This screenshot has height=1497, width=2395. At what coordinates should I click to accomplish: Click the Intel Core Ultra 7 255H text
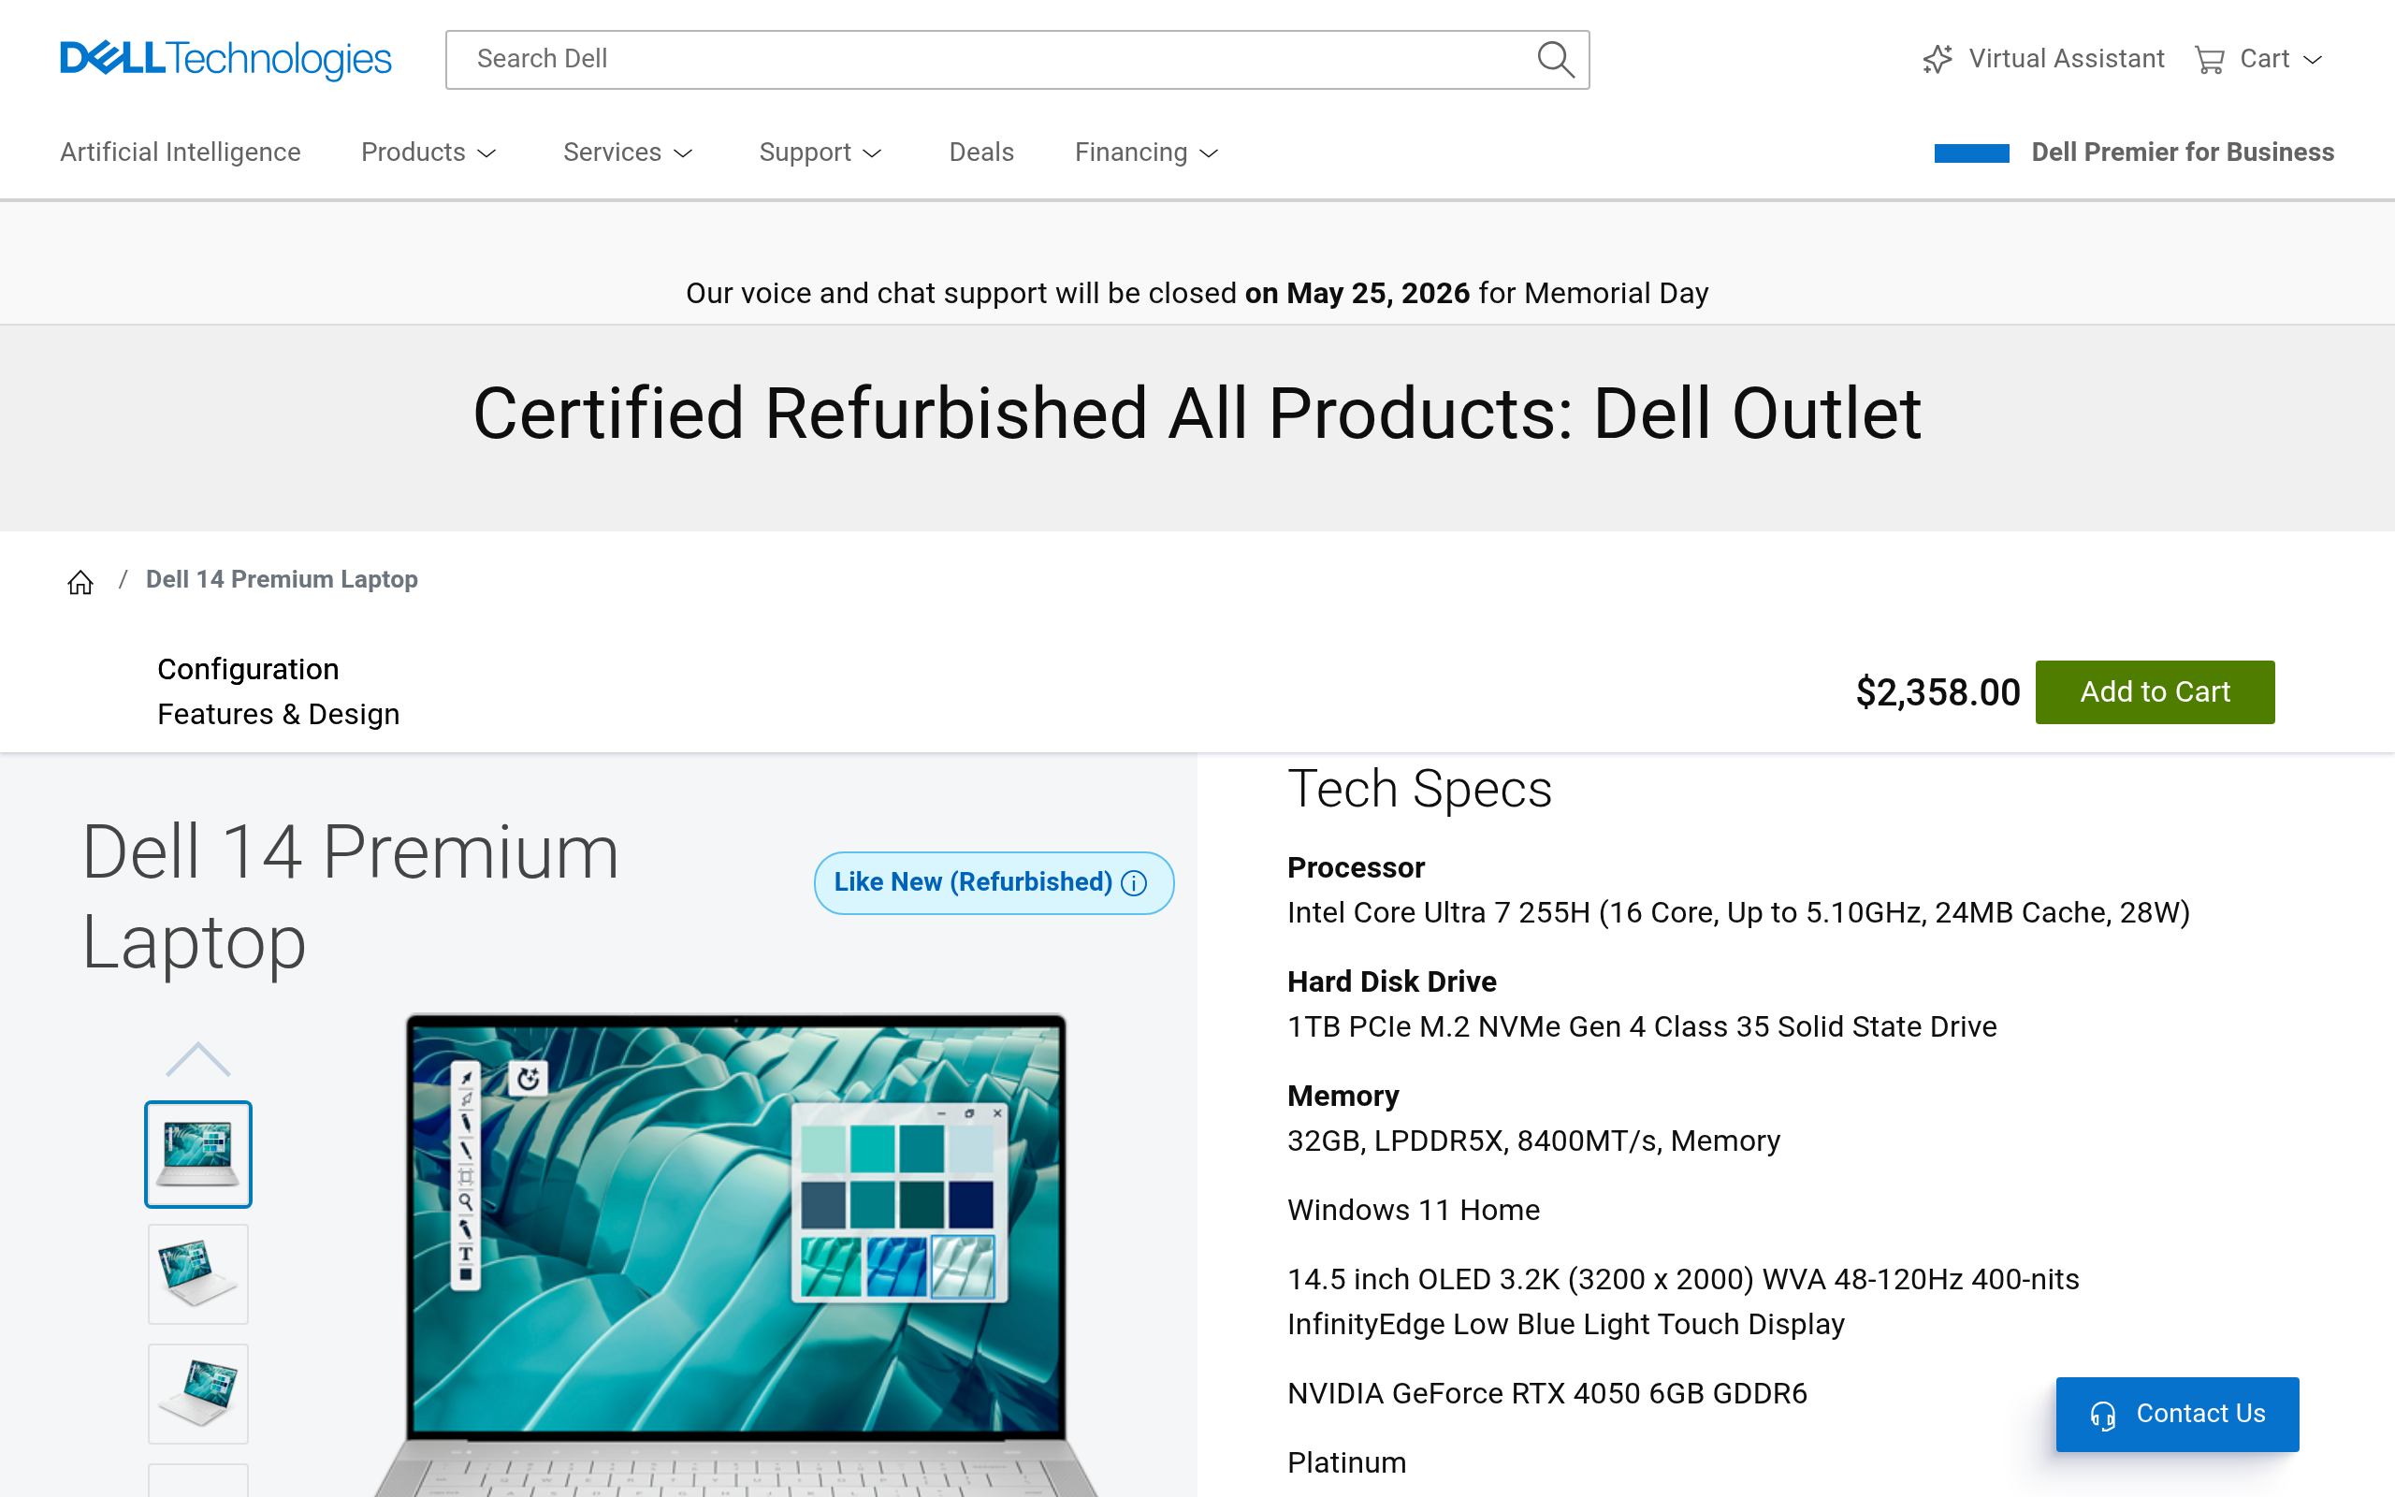coord(1739,913)
